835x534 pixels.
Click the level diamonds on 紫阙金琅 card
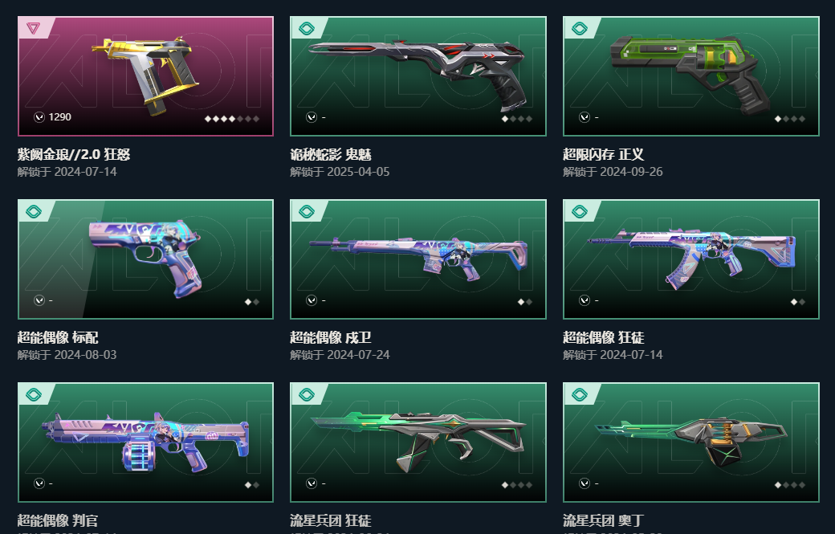[232, 119]
